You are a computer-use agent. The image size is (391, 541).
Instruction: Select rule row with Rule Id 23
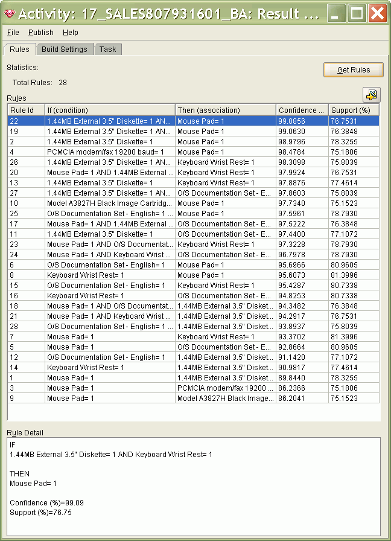(x=193, y=245)
